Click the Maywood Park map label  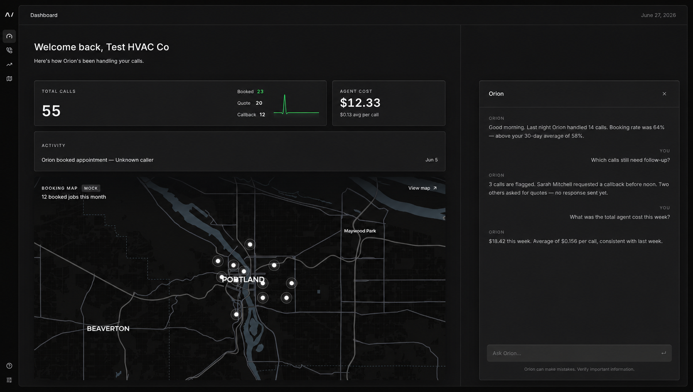pyautogui.click(x=360, y=231)
